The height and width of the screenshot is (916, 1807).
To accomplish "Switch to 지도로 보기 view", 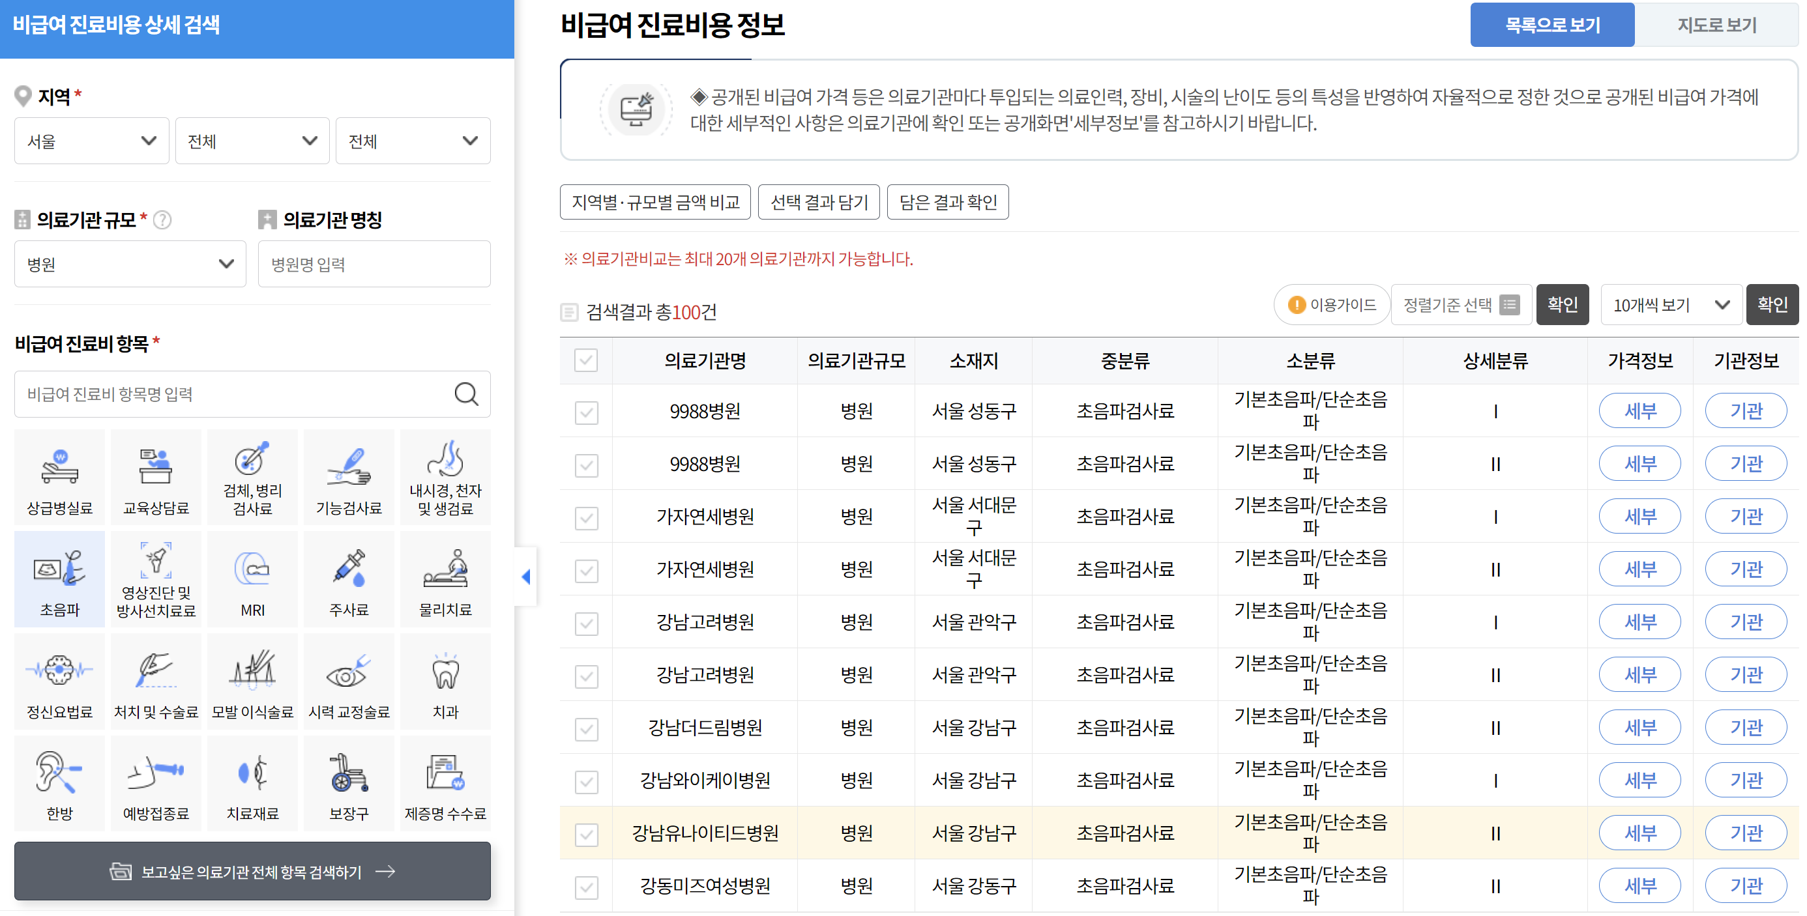I will [x=1717, y=25].
